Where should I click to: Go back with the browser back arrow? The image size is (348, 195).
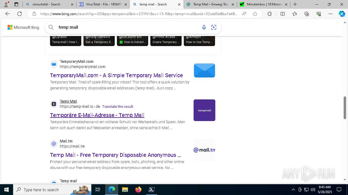8,14
